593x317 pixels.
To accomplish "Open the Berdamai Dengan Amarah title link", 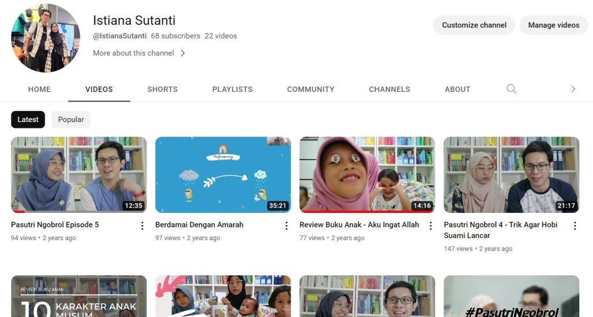I will tap(199, 224).
